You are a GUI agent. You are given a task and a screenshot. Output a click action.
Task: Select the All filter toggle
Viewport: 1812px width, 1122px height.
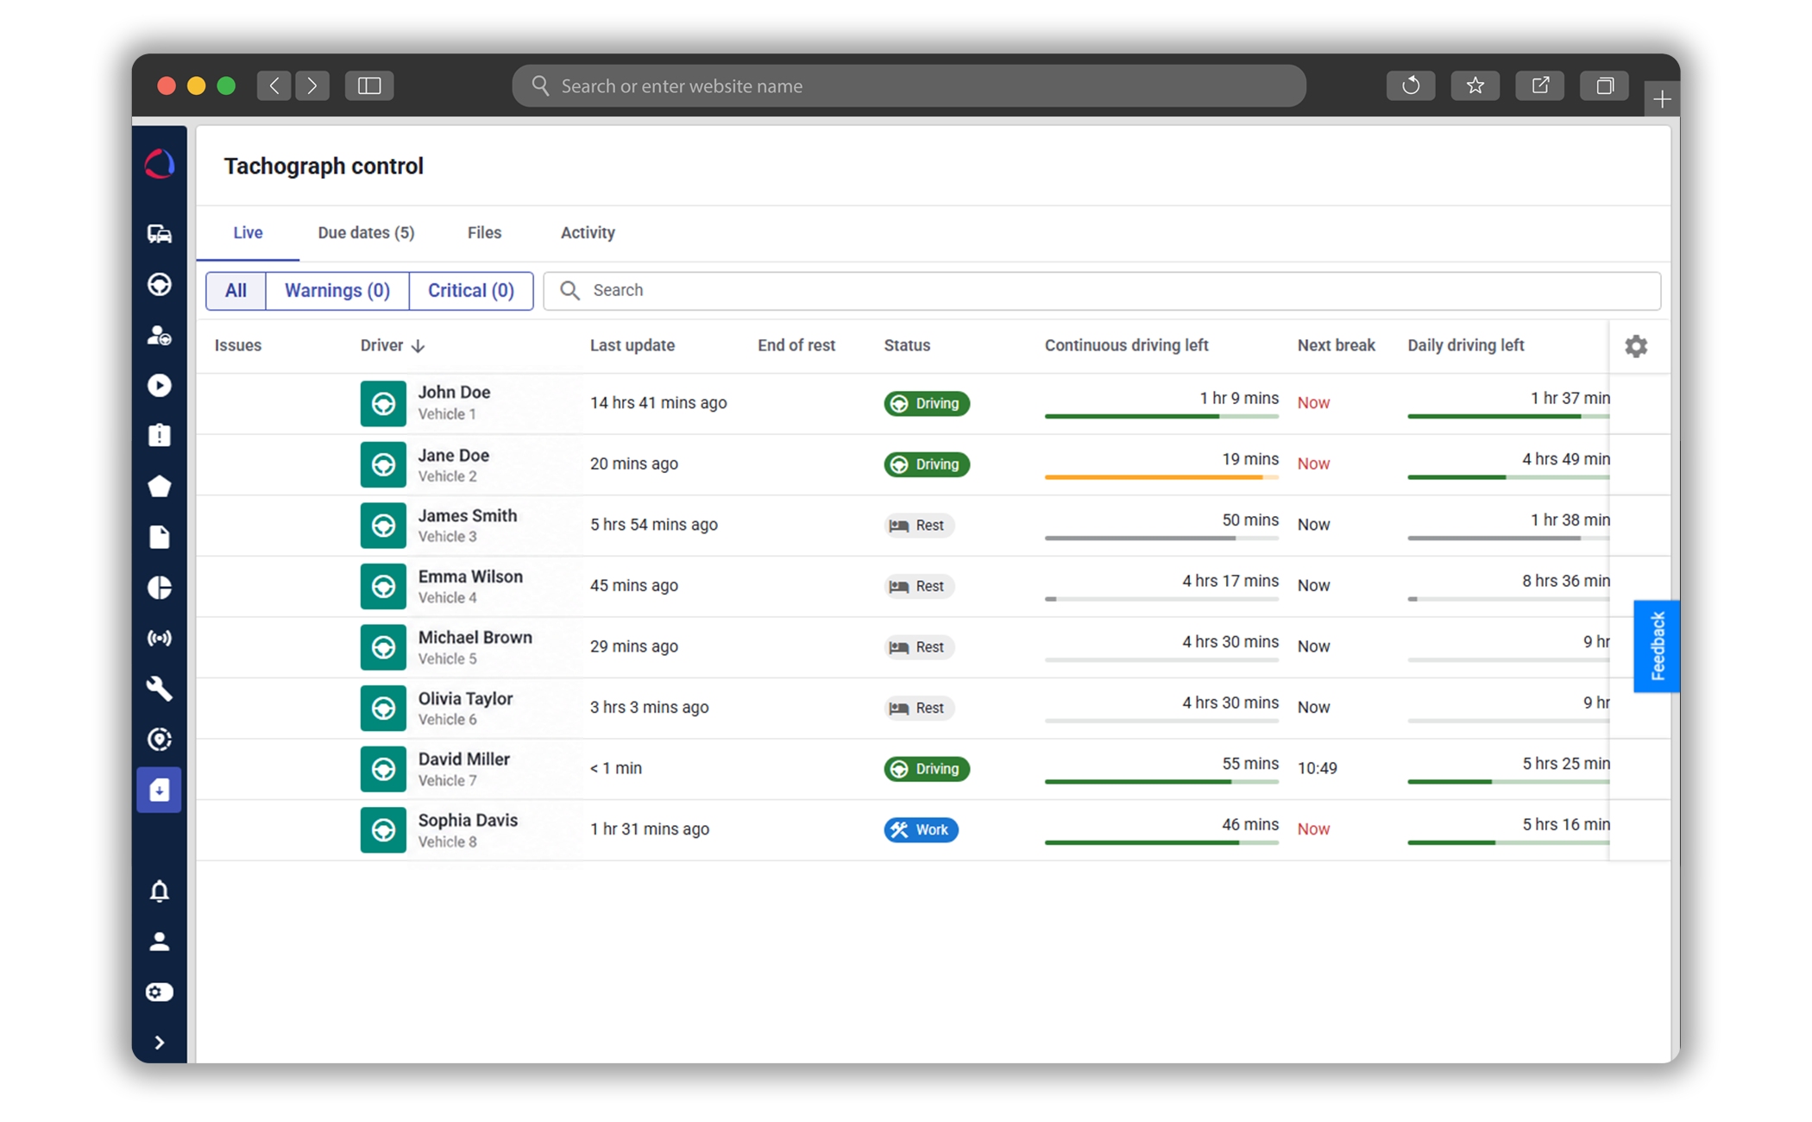(236, 291)
